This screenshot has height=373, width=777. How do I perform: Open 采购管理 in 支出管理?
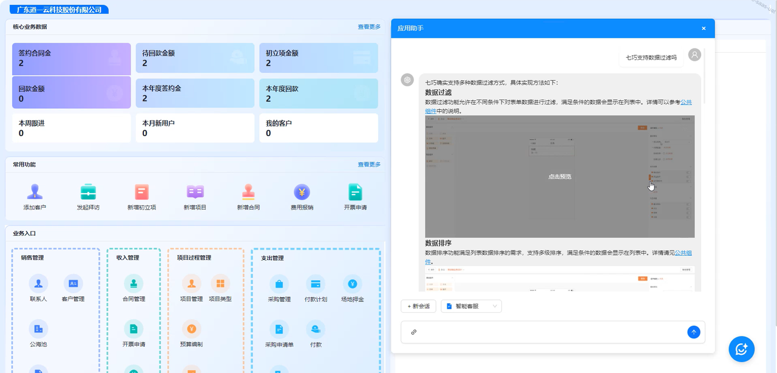click(279, 284)
